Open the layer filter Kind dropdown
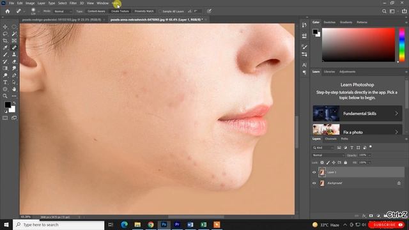The width and height of the screenshot is (409, 230). [x=323, y=148]
